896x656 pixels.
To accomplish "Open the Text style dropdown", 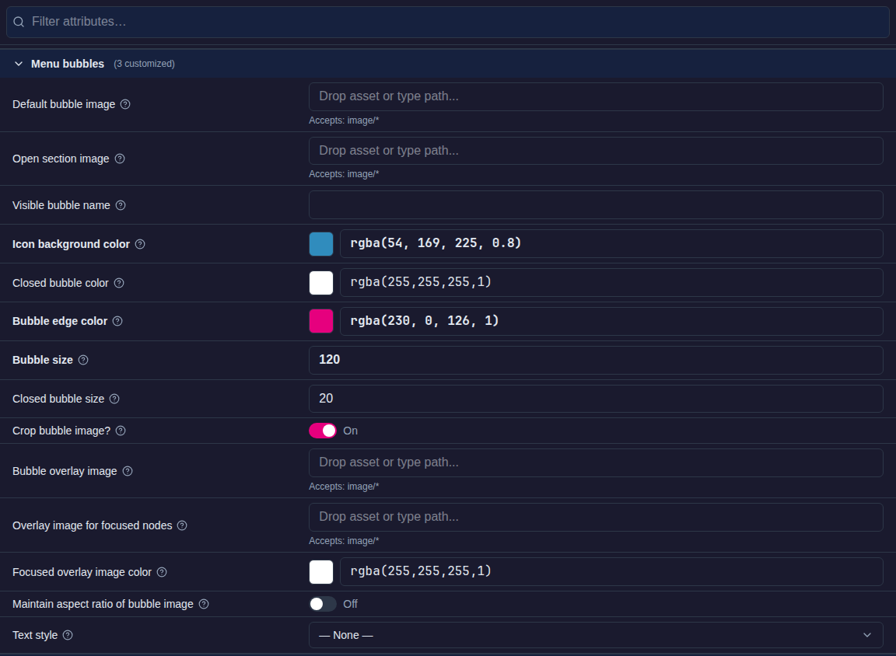I will click(596, 636).
